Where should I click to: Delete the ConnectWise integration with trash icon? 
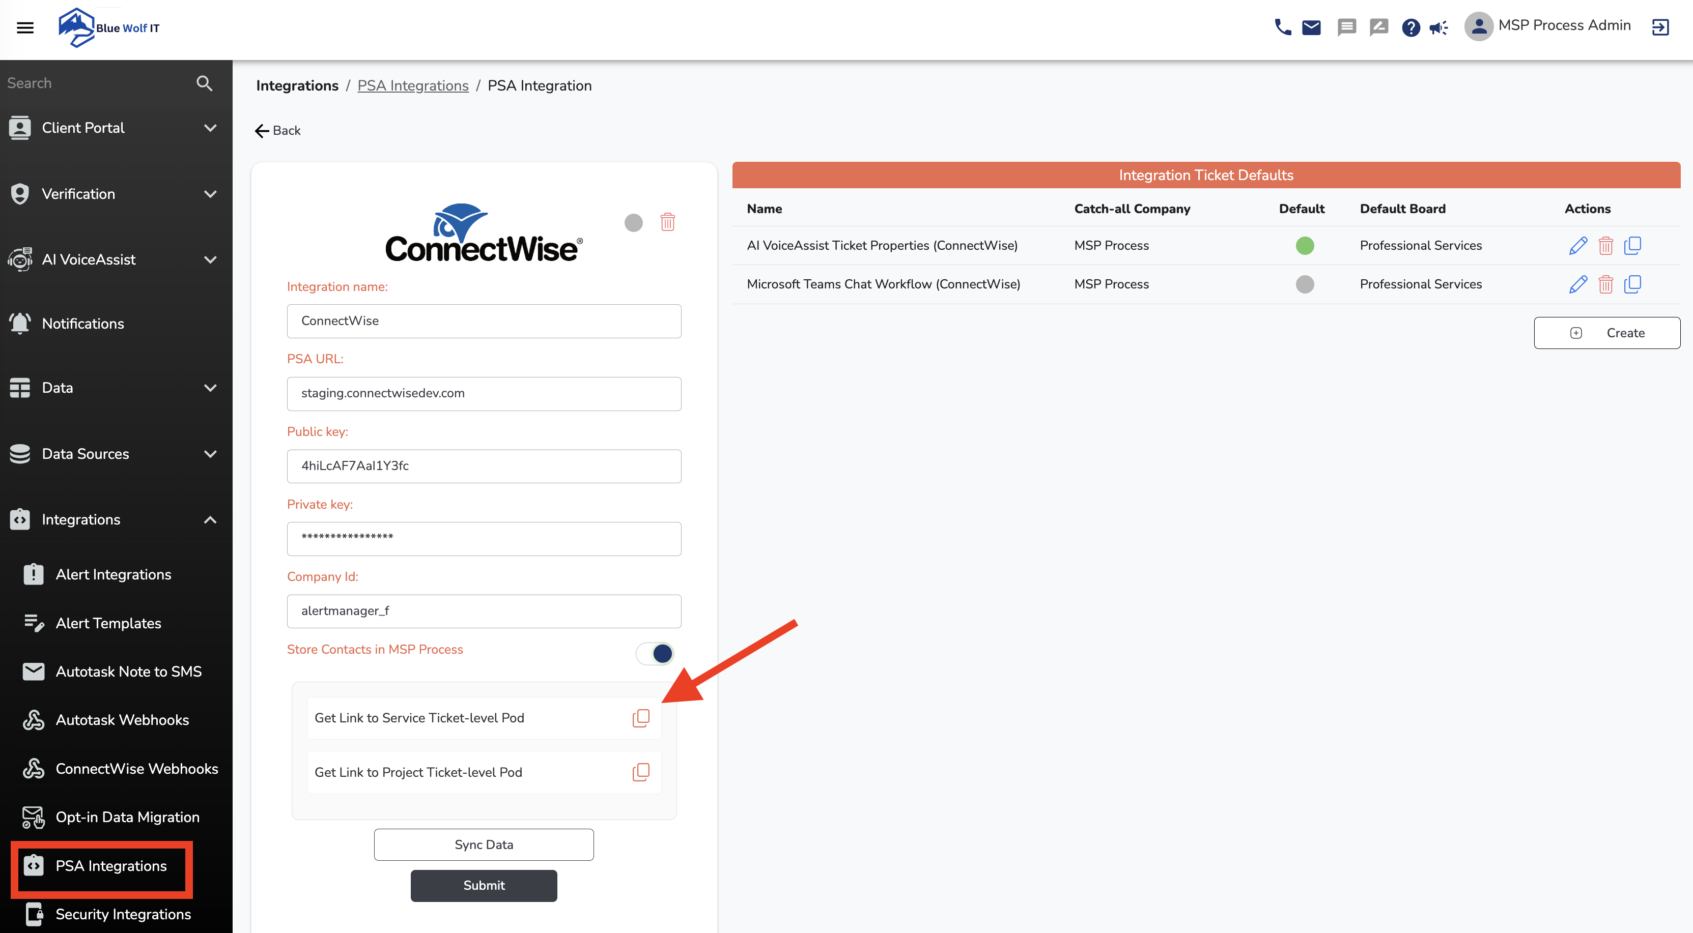click(667, 222)
